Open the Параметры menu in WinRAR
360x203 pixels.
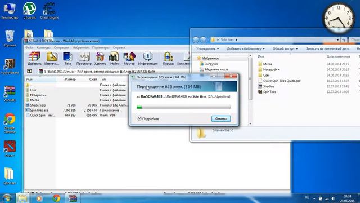tap(101, 47)
